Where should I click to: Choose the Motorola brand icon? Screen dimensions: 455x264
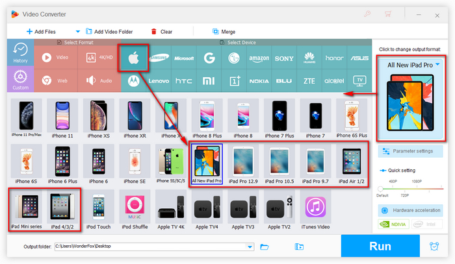click(133, 81)
